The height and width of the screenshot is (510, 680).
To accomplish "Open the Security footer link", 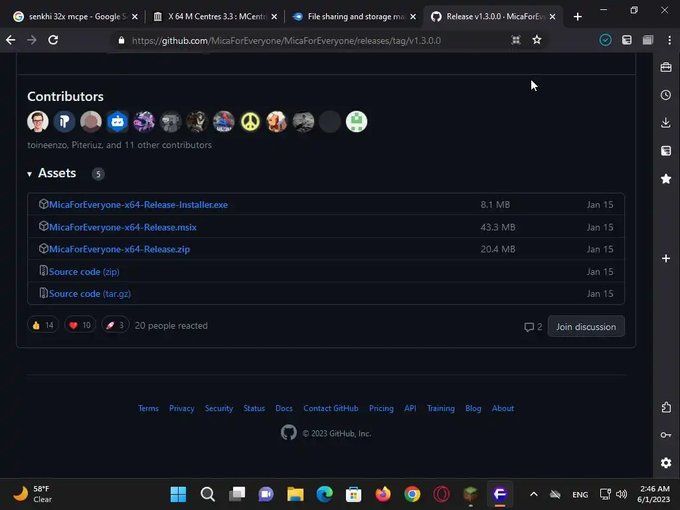I will pyautogui.click(x=219, y=408).
